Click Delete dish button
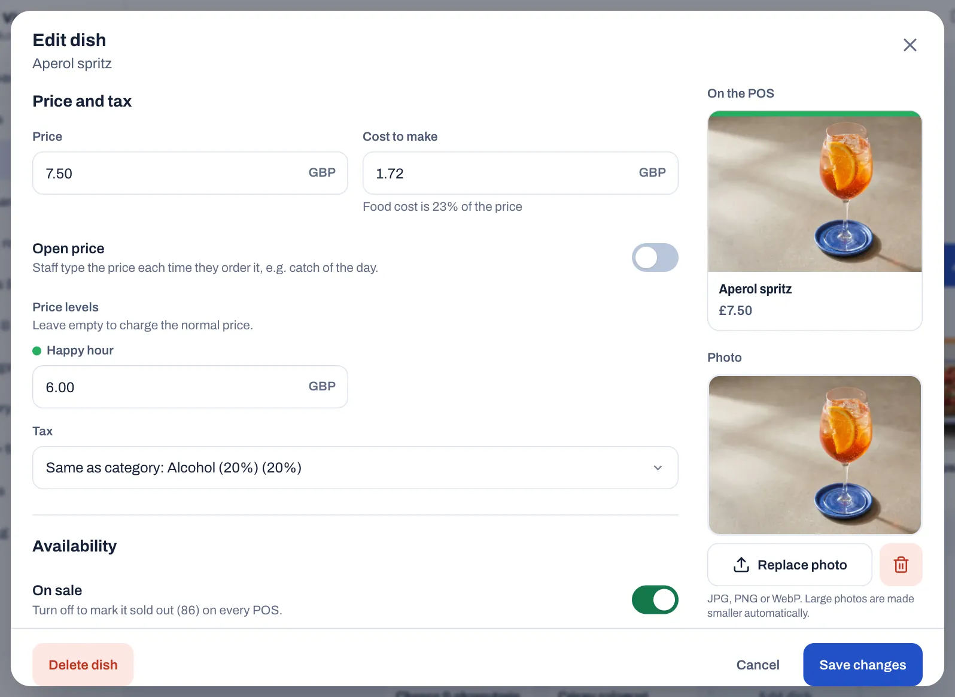The height and width of the screenshot is (697, 955). point(83,665)
